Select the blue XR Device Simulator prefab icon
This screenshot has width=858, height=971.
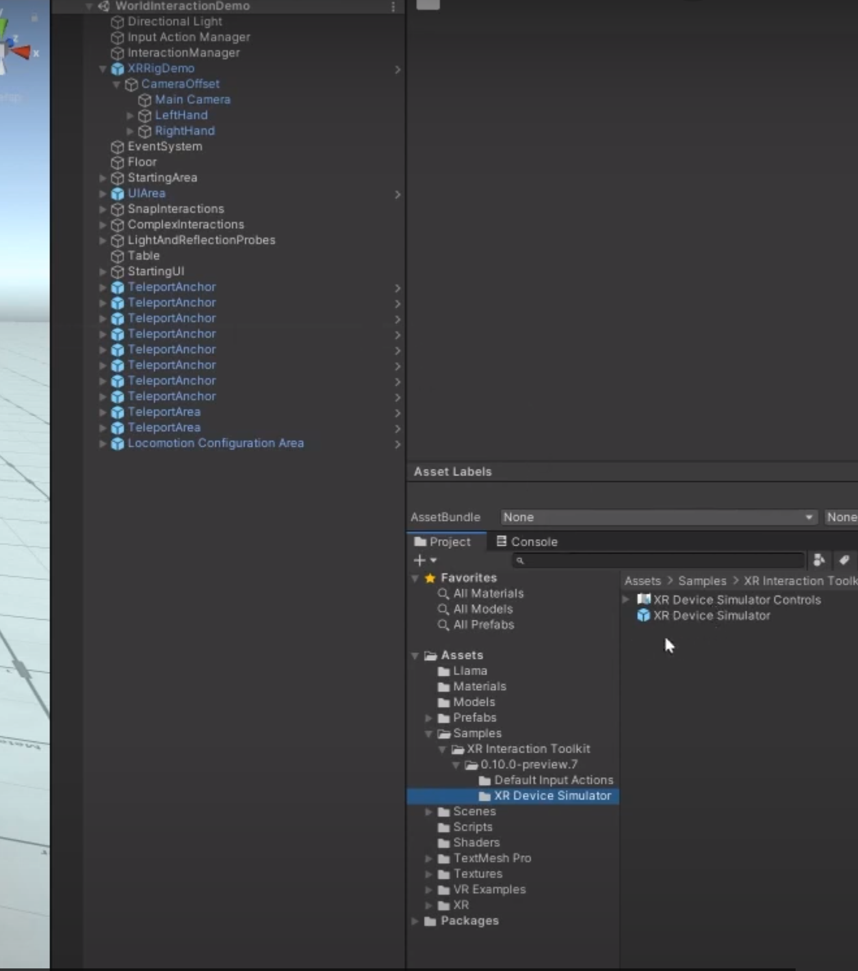click(643, 615)
